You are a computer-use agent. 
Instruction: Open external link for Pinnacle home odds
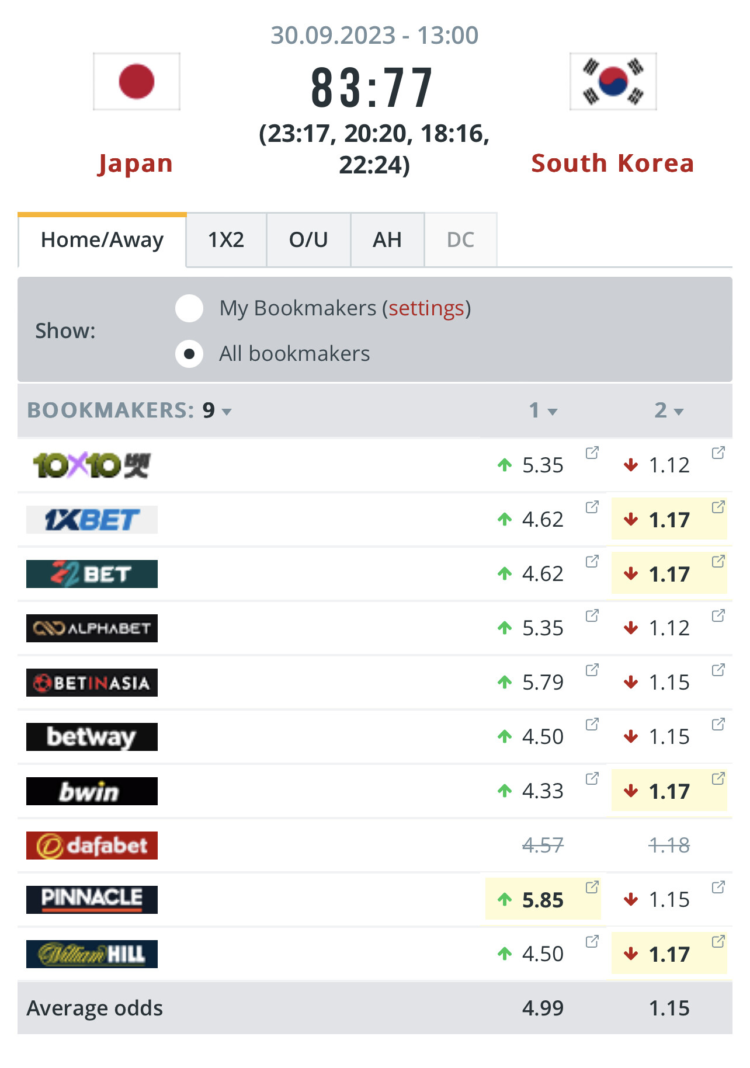pos(592,887)
